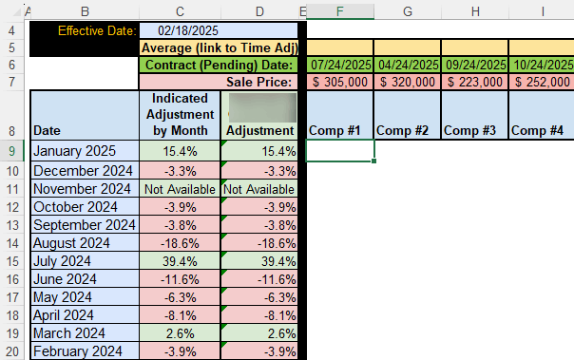Select the June 2024 cell
The height and width of the screenshot is (360, 574).
tap(85, 279)
